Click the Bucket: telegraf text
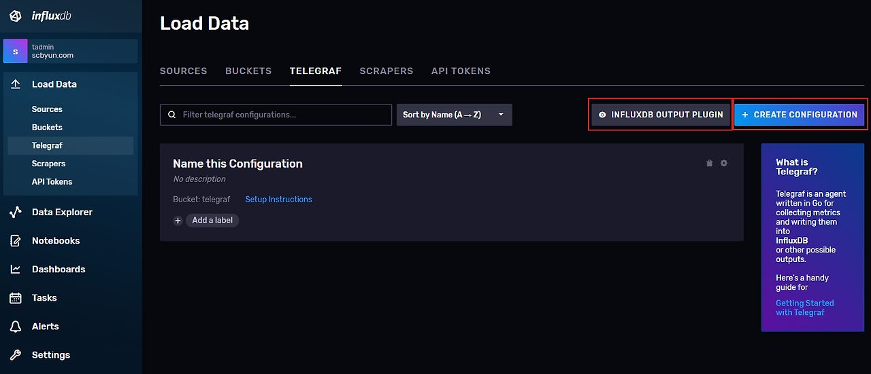This screenshot has height=374, width=871. [x=201, y=200]
